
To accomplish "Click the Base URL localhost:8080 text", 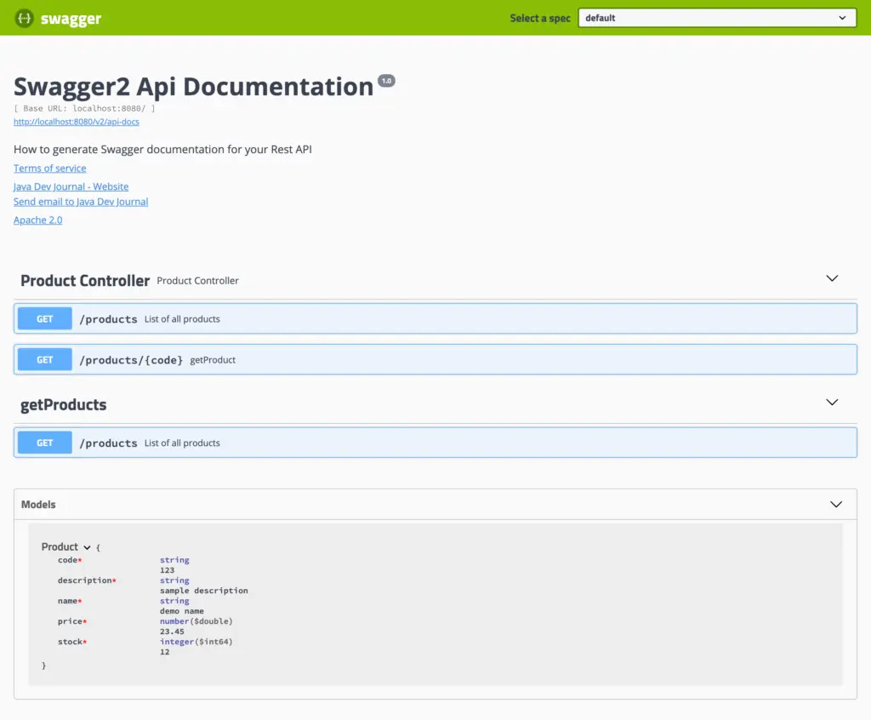I will [84, 108].
